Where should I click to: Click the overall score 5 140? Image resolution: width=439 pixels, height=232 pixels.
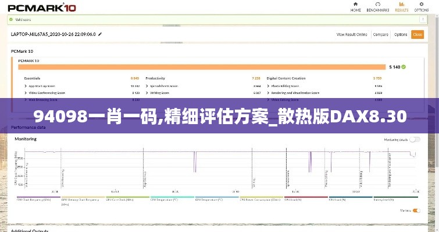394,67
